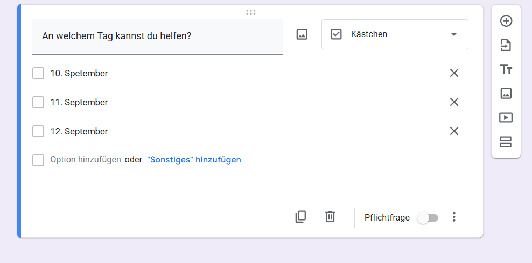This screenshot has height=263, width=532.
Task: Toggle the Pflichtfrage switch
Action: 428,218
